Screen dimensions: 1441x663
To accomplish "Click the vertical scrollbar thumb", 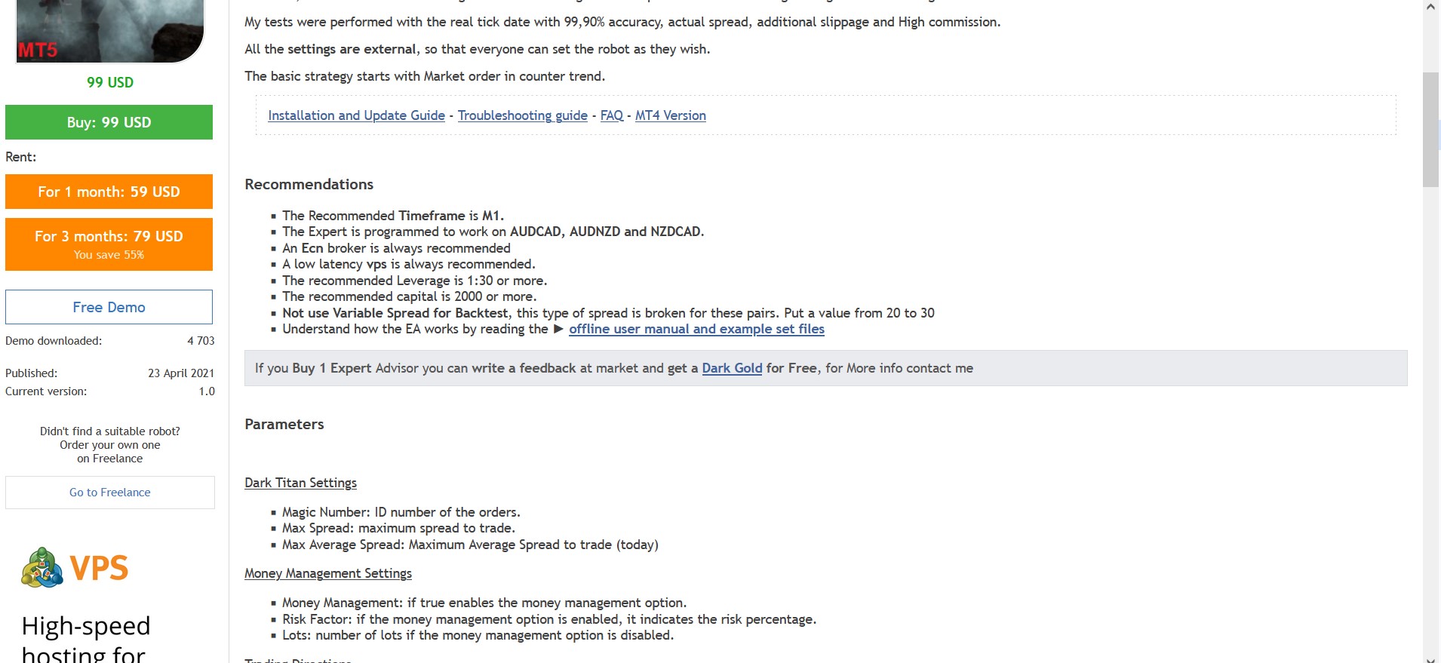I will [x=1431, y=130].
